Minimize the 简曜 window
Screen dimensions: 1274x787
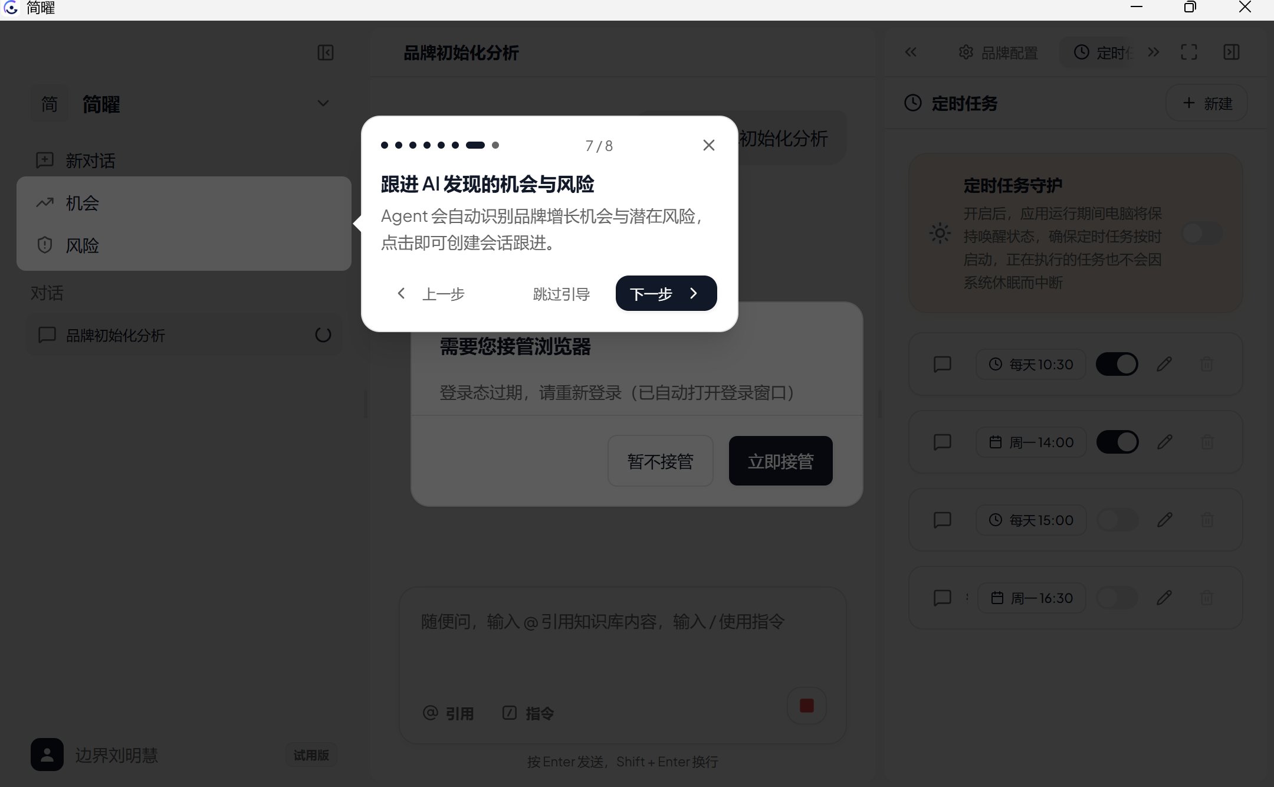[x=1136, y=7]
